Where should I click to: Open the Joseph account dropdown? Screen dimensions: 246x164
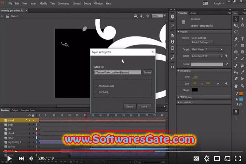(x=219, y=3)
